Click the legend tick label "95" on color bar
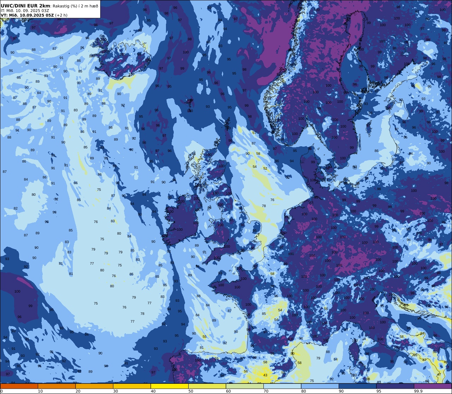 [x=379, y=391]
